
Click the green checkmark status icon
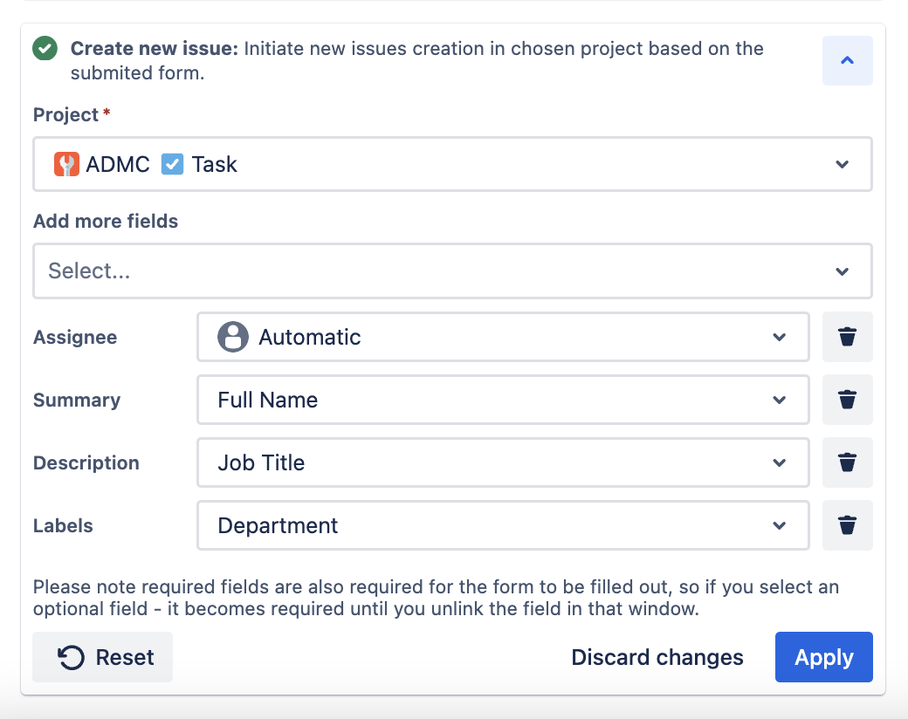[45, 49]
